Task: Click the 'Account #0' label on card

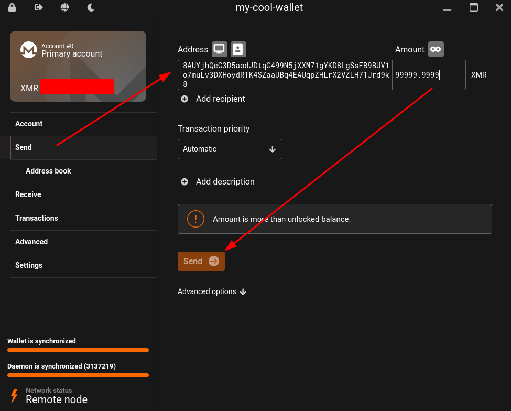Action: 57,46
